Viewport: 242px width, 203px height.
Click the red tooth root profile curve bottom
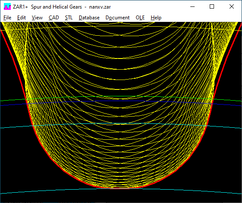tap(119, 188)
